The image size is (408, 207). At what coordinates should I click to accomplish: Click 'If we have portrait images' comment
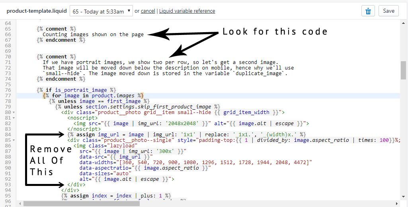(160, 62)
